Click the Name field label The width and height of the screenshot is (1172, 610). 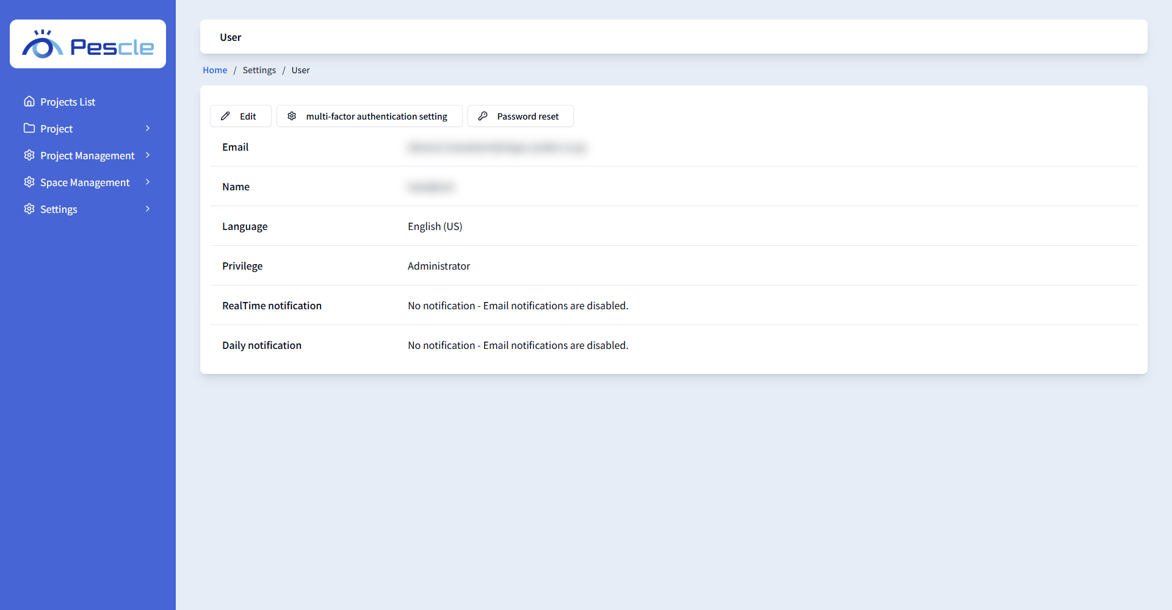236,187
